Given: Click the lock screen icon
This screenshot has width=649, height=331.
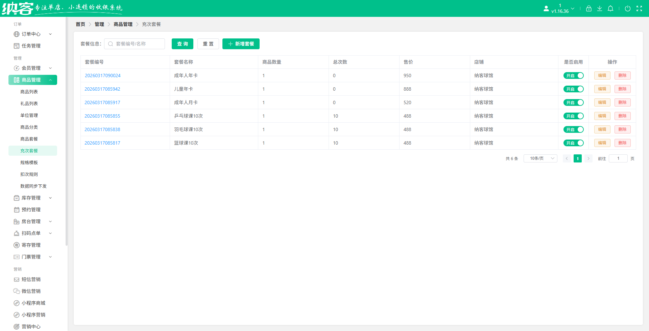Looking at the screenshot, I should (x=588, y=8).
